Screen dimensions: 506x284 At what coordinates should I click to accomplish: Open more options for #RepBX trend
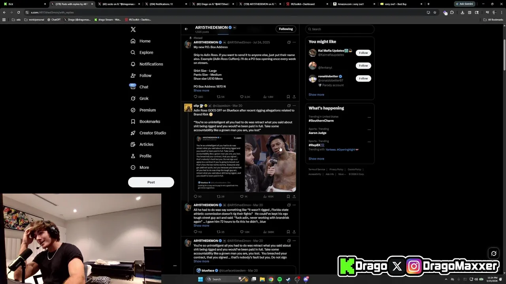(x=369, y=142)
